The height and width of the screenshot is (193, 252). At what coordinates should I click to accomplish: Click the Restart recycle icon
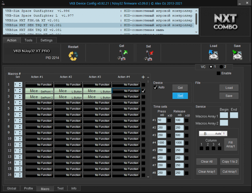click(x=73, y=56)
